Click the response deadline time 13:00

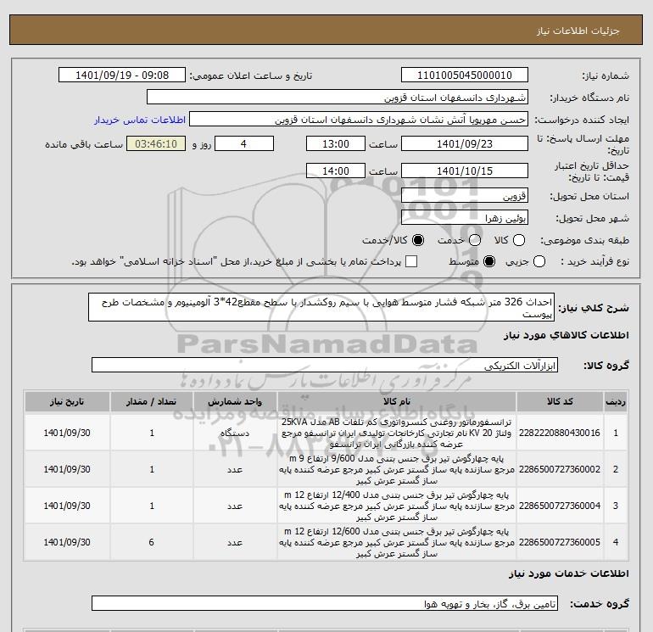coord(336,143)
